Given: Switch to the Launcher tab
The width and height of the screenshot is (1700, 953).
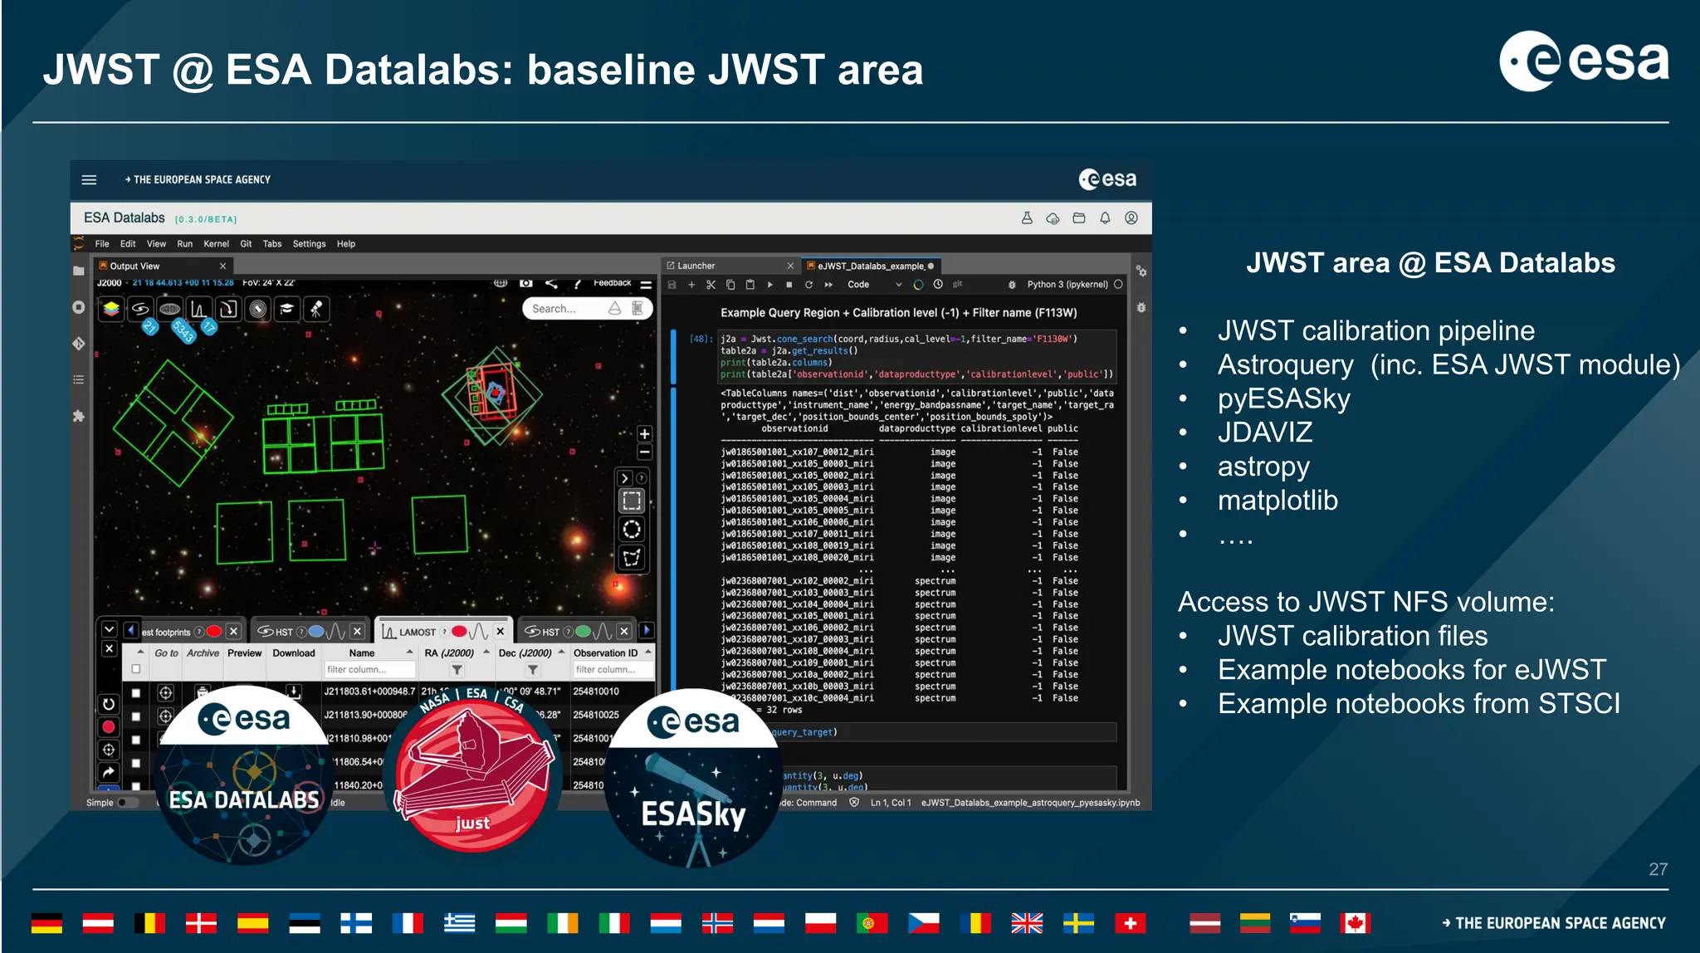Looking at the screenshot, I should tap(730, 266).
